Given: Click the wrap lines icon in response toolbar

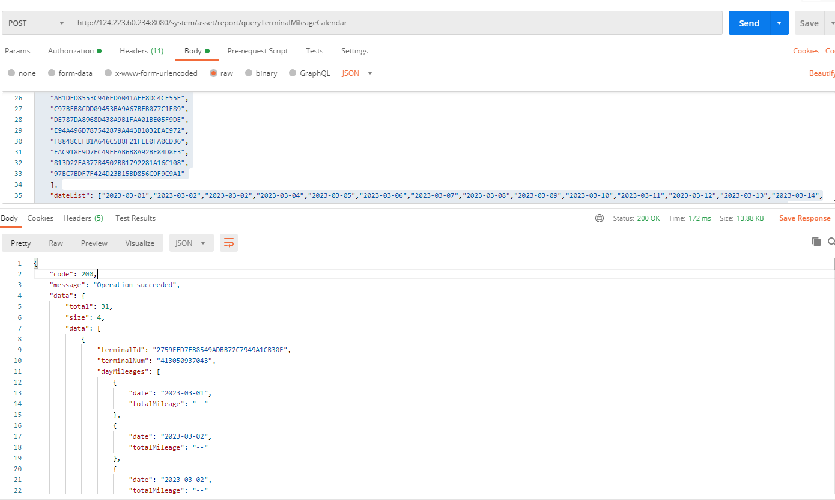Looking at the screenshot, I should (229, 243).
